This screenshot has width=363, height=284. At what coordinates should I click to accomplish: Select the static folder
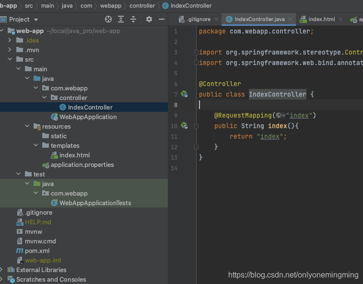point(84,136)
